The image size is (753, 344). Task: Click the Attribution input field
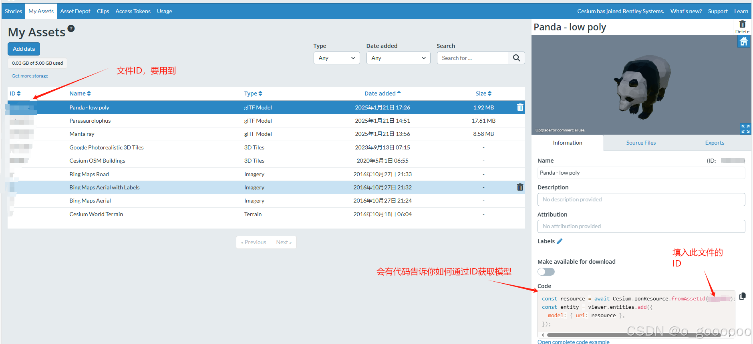[x=641, y=226]
